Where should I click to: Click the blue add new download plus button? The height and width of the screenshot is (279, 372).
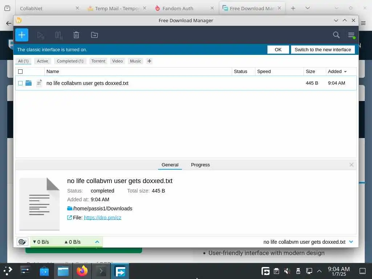coord(22,35)
